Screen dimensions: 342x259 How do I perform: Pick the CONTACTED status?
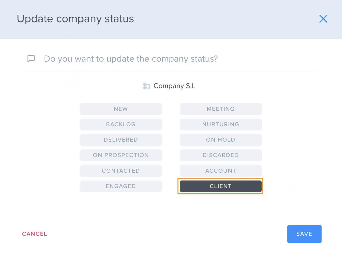point(121,171)
